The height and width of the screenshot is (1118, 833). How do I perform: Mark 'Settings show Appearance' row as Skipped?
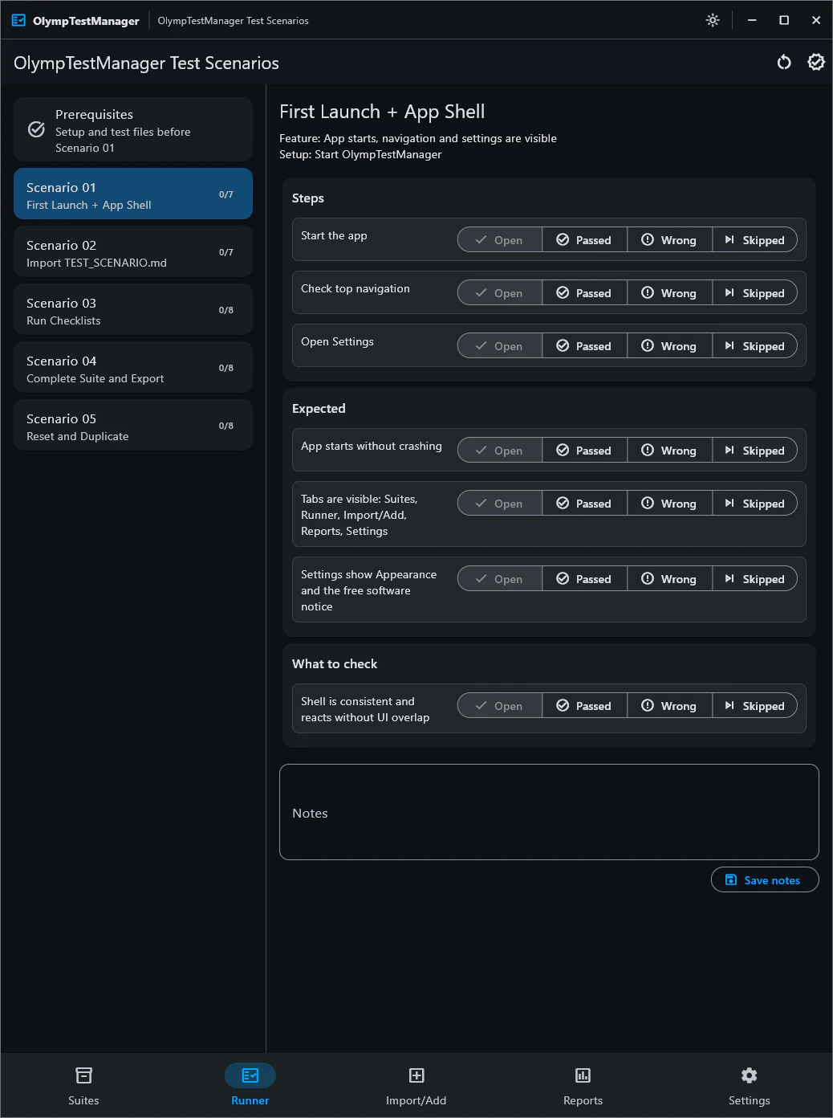coord(755,578)
